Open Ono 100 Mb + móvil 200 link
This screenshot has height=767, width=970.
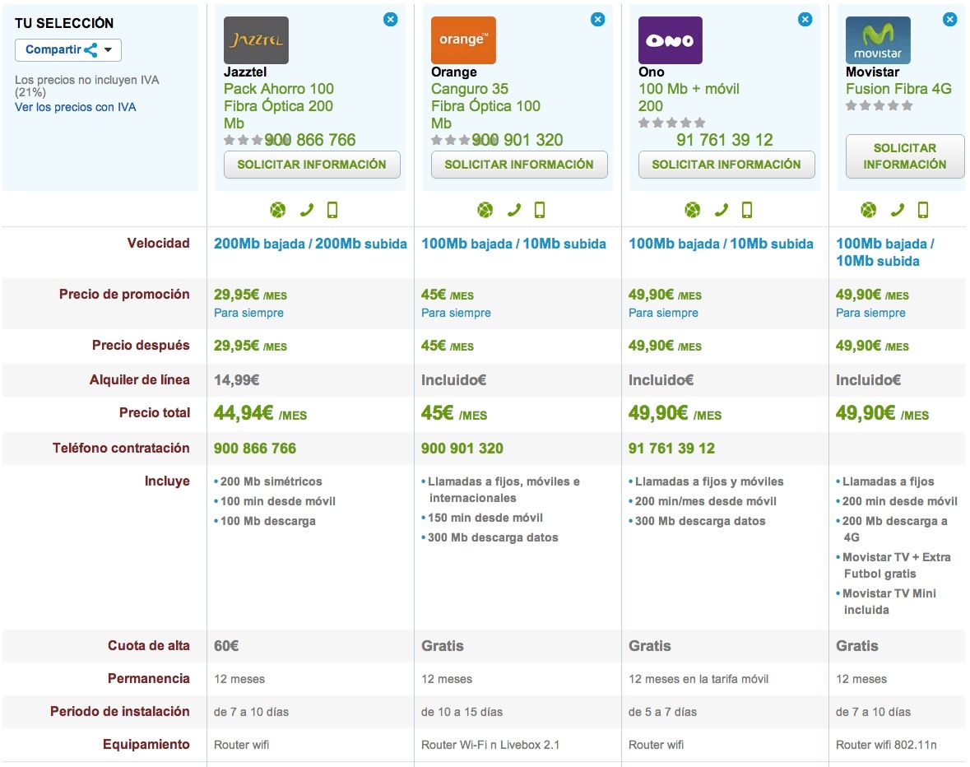click(x=689, y=97)
